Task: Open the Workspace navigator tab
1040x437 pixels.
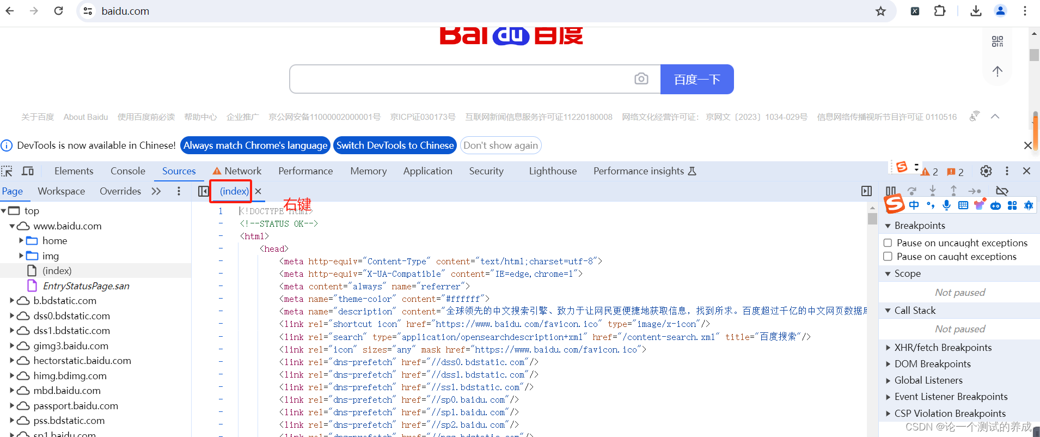Action: coord(62,191)
